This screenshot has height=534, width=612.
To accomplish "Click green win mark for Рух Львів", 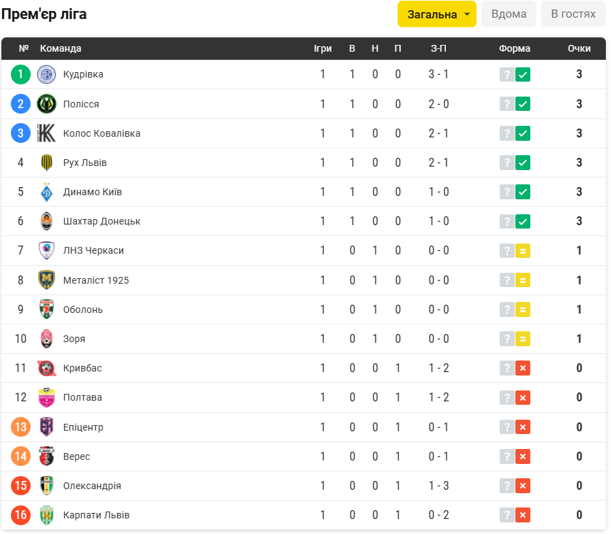I will tap(523, 163).
